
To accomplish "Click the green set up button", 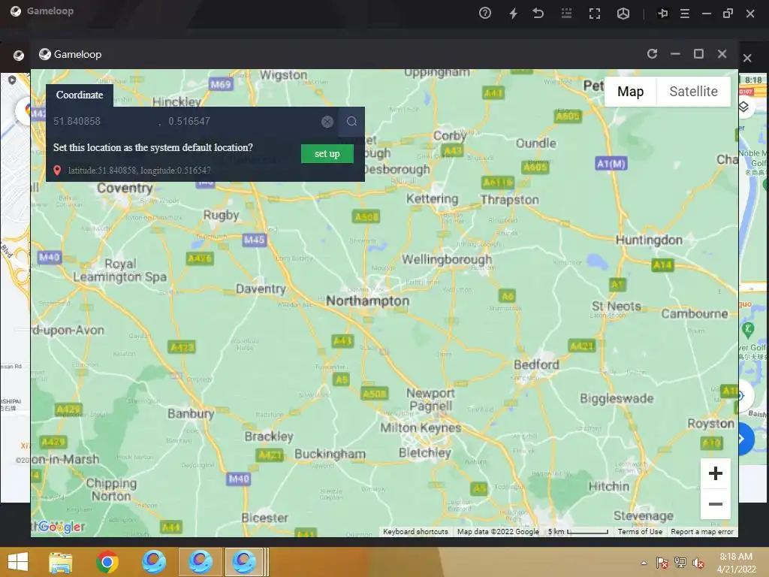I will click(327, 153).
